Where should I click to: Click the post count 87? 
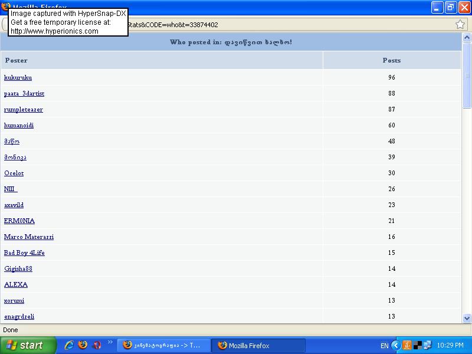[392, 110]
